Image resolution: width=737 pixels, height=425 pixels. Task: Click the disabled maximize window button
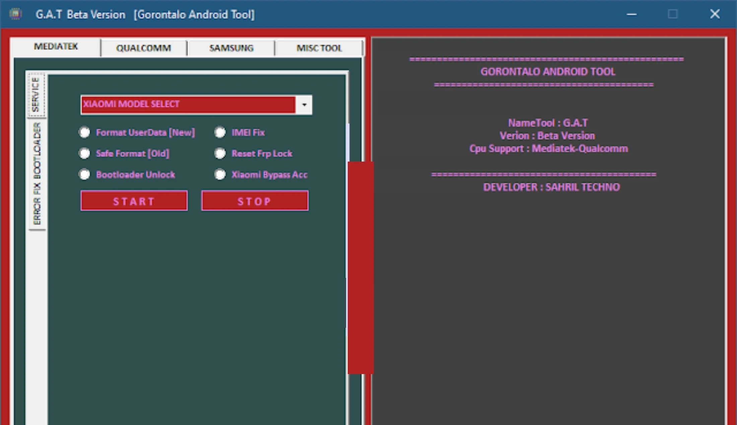(x=673, y=14)
